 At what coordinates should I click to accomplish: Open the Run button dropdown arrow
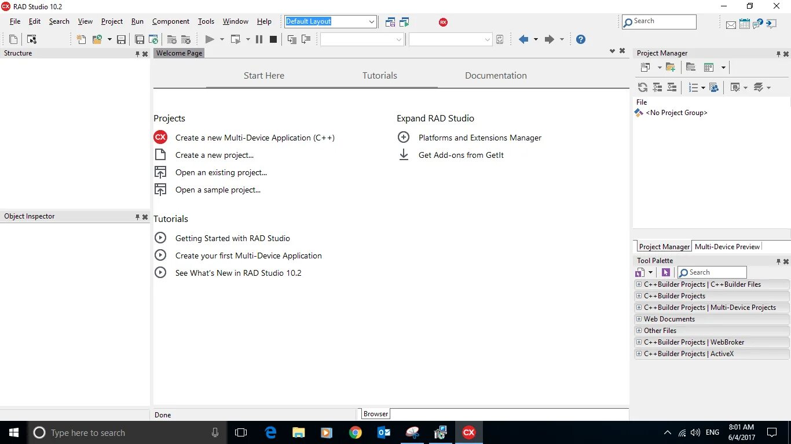point(222,39)
